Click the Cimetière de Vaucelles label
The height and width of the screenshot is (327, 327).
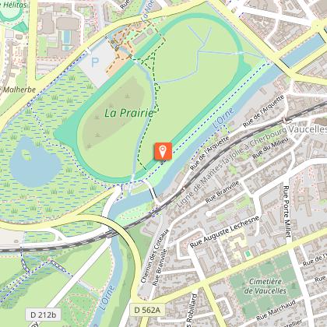coord(265,286)
